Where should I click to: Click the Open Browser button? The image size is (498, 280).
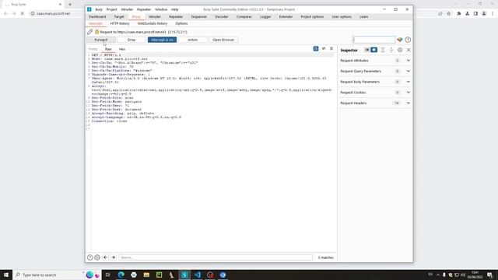(223, 40)
